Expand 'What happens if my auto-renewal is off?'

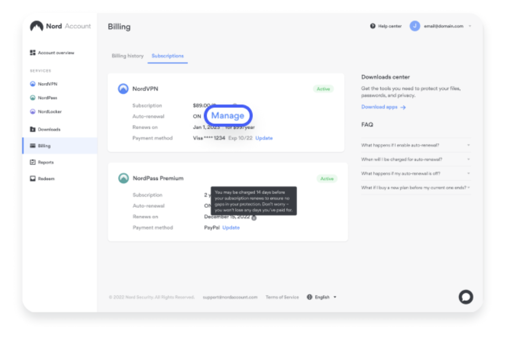[x=416, y=173]
